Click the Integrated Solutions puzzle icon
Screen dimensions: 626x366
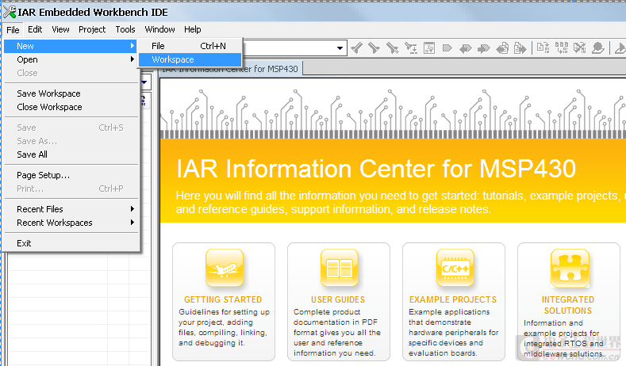point(568,268)
